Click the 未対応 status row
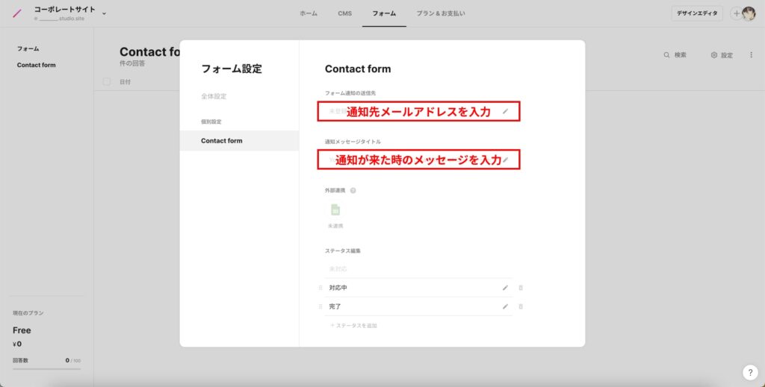The height and width of the screenshot is (387, 765). [x=418, y=268]
